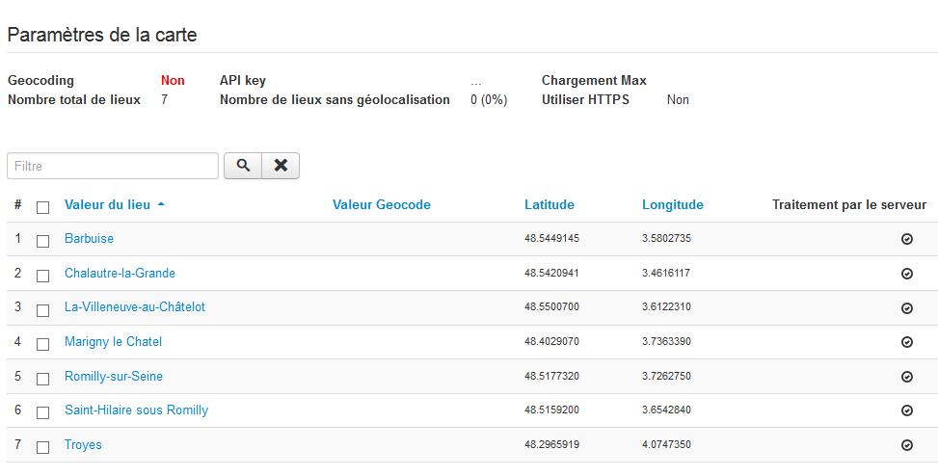The height and width of the screenshot is (476, 938).
Task: Click server processing icon for Chalautre-la-Grande
Action: (906, 274)
